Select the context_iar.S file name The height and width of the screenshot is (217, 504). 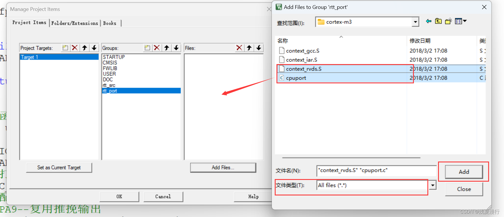(302, 60)
